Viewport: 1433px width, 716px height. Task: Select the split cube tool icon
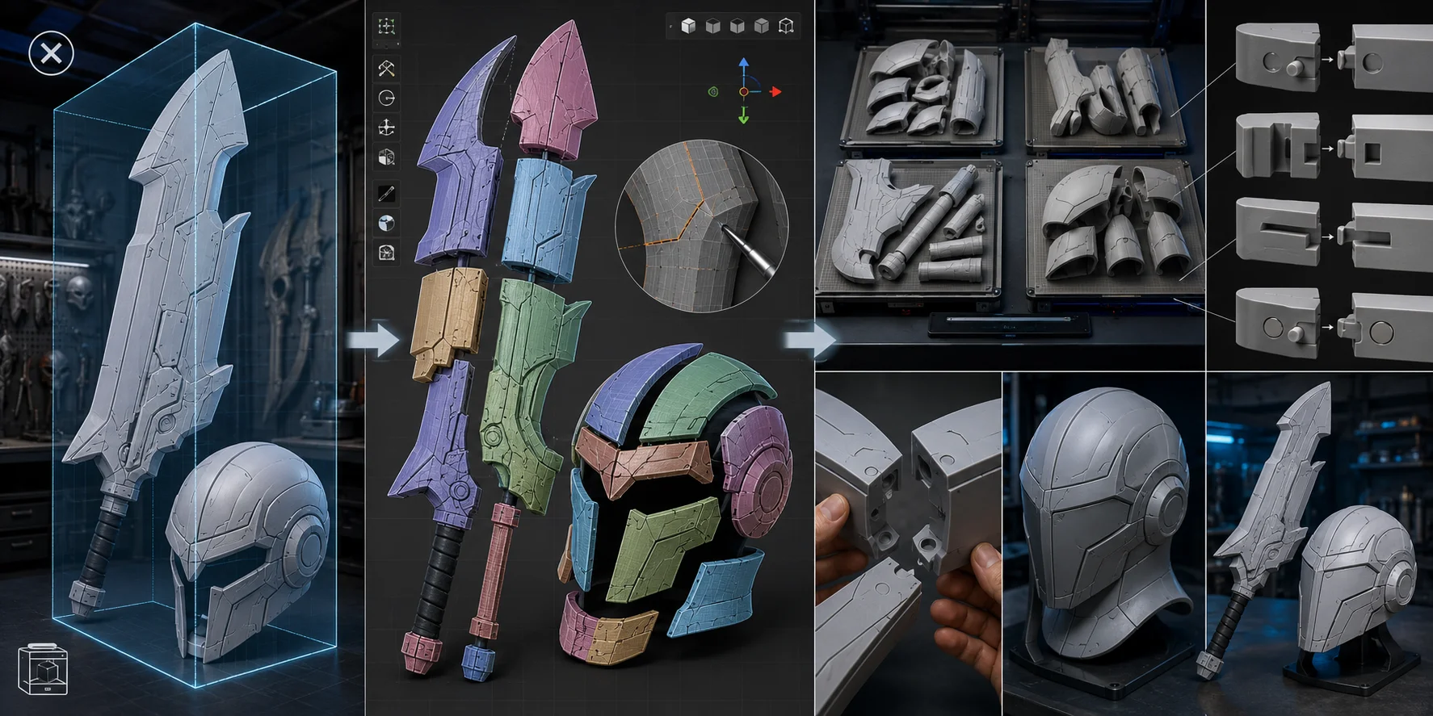pos(386,157)
